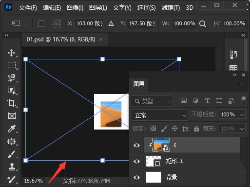250x187 pixels.
Task: Lock all padlock icon
Action: pos(196,129)
